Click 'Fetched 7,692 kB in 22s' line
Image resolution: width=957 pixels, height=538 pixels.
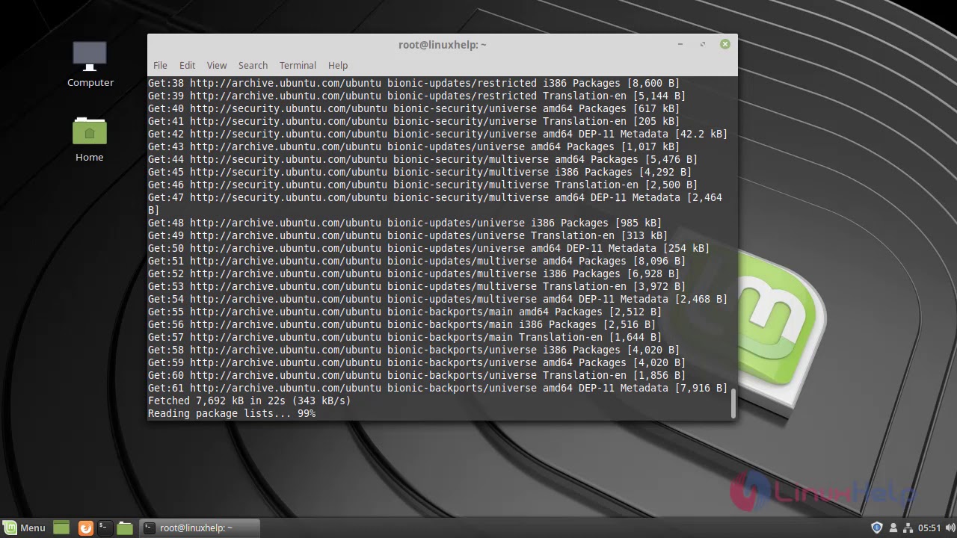click(x=249, y=401)
